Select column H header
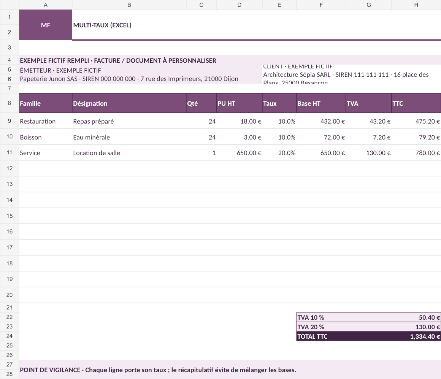The width and height of the screenshot is (441, 379). [416, 5]
